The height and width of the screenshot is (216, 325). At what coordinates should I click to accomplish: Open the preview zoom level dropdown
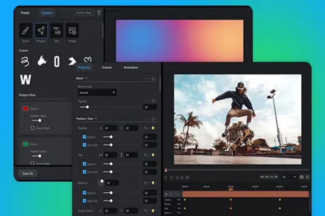[289, 177]
